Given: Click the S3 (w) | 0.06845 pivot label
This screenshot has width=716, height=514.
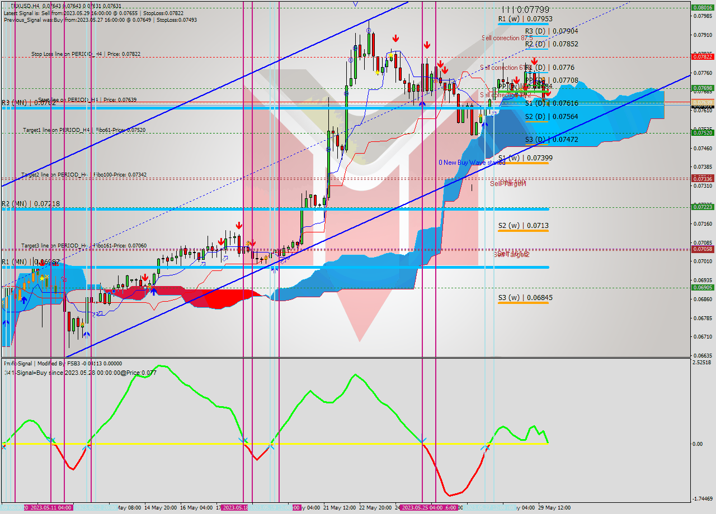Looking at the screenshot, I should (525, 298).
